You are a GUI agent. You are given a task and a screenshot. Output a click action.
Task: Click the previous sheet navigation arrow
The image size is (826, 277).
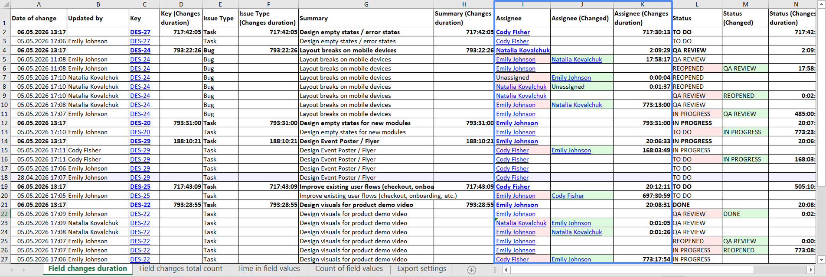[12, 270]
